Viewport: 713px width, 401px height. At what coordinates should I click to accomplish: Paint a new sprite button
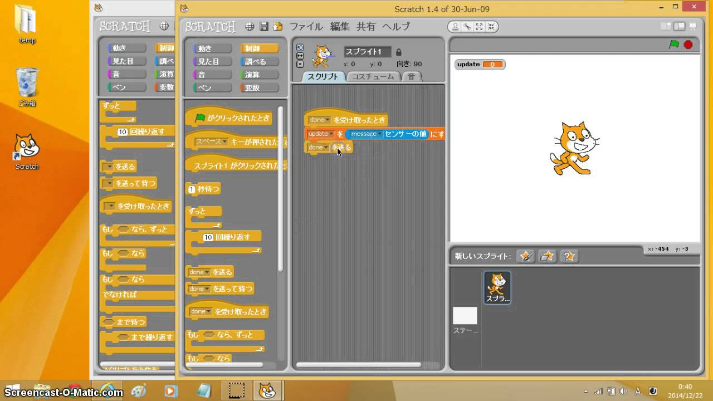coord(525,256)
